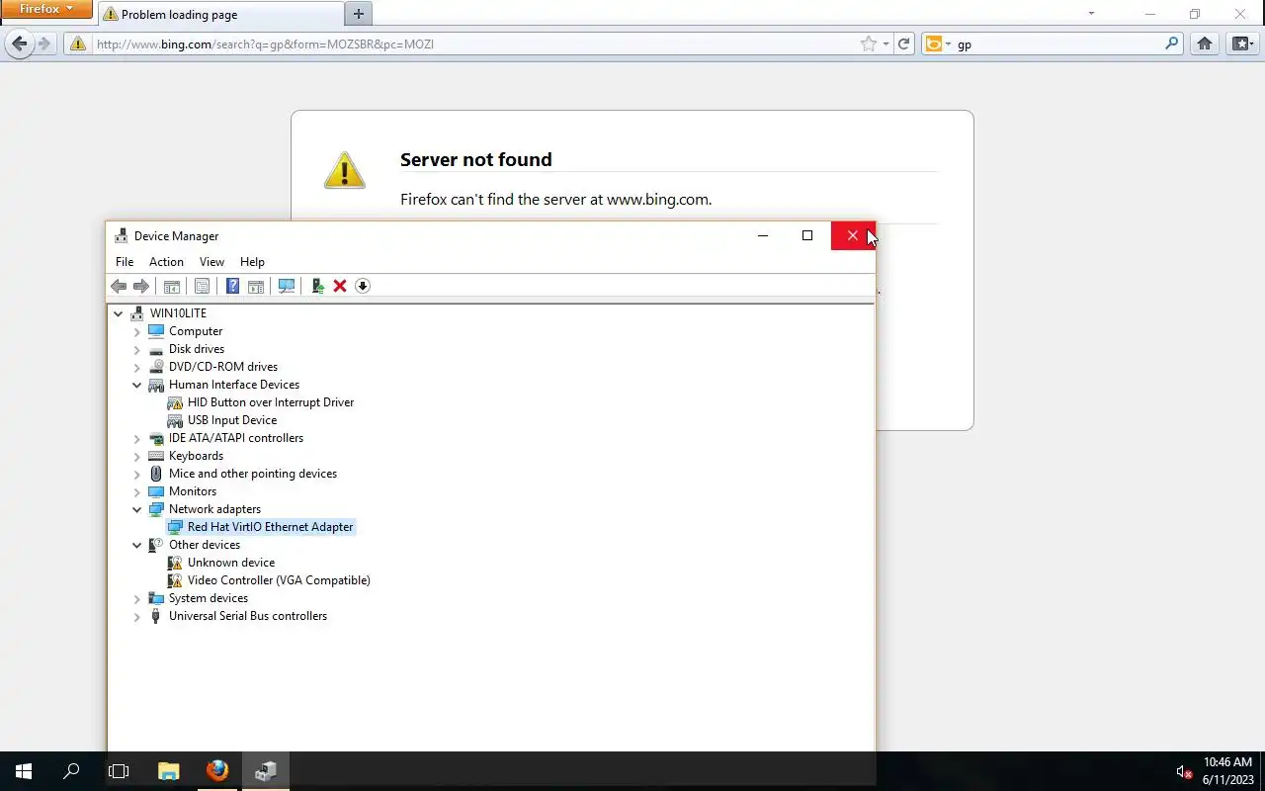Click the red X Uninstall toolbar icon
1265x791 pixels.
340,286
